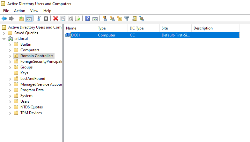Create a new group with toolbar icon
250x142 pixels.
point(112,18)
